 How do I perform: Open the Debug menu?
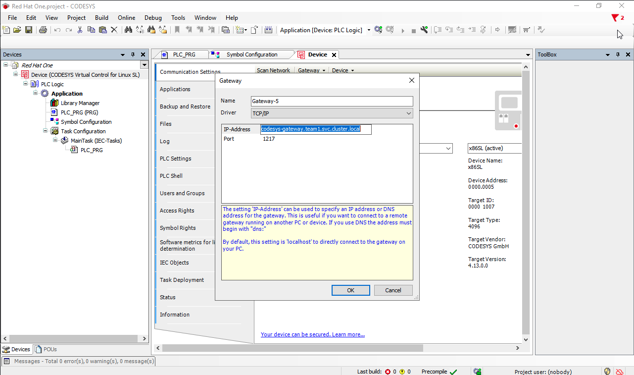(x=153, y=17)
